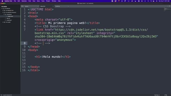Open the File menu
This screenshot has height=96, width=171.
pyautogui.click(x=15, y=1)
